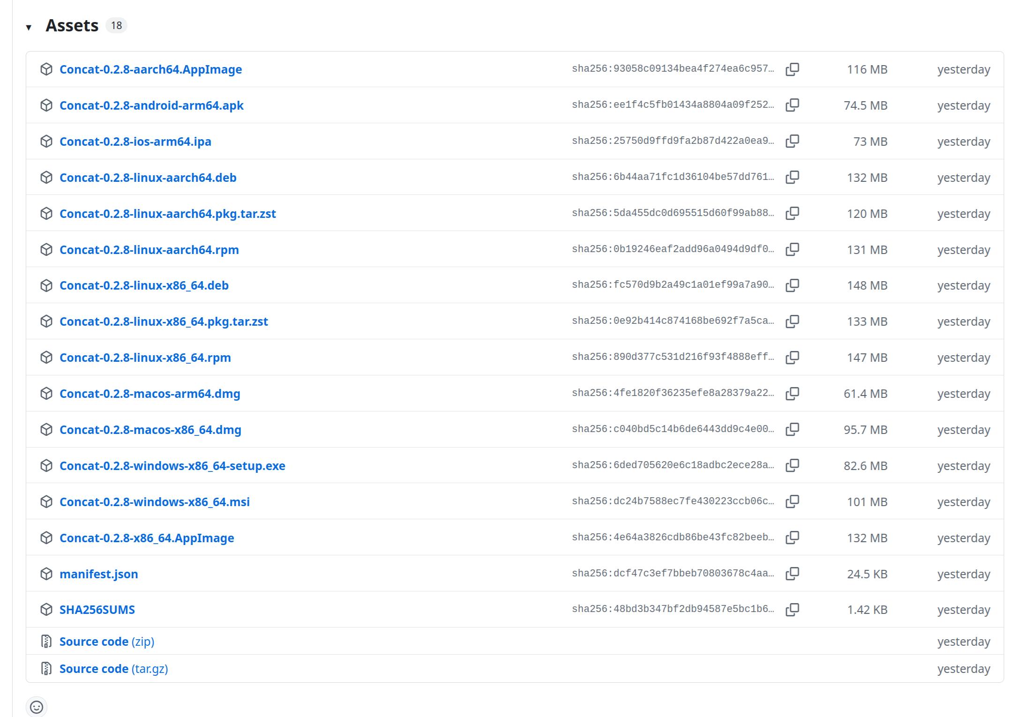The width and height of the screenshot is (1017, 717).
Task: Click the Assets heading
Action: pyautogui.click(x=72, y=25)
